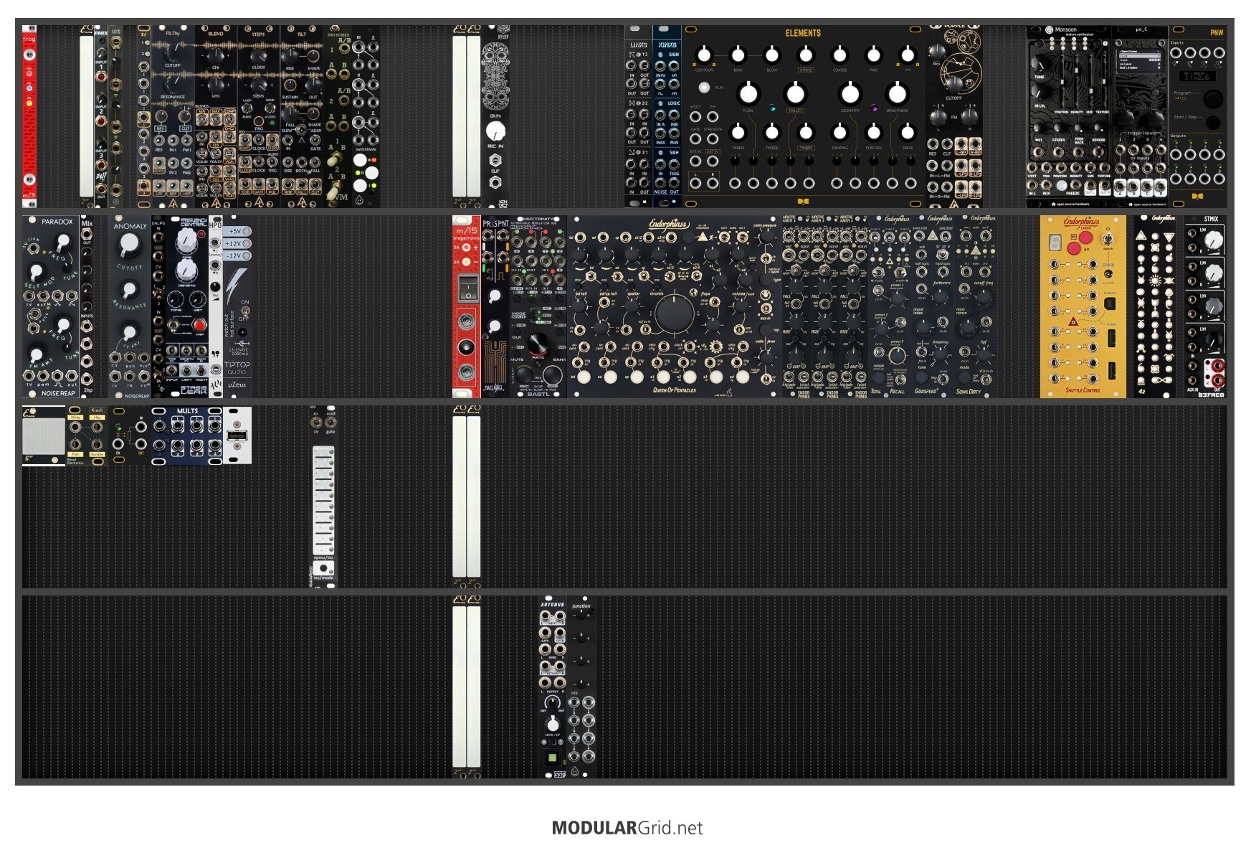
Task: Click the ELEMENTS Strike knob
Action: click(806, 55)
